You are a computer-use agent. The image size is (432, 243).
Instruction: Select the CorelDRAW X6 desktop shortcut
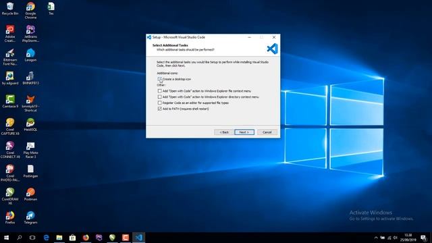(10, 196)
